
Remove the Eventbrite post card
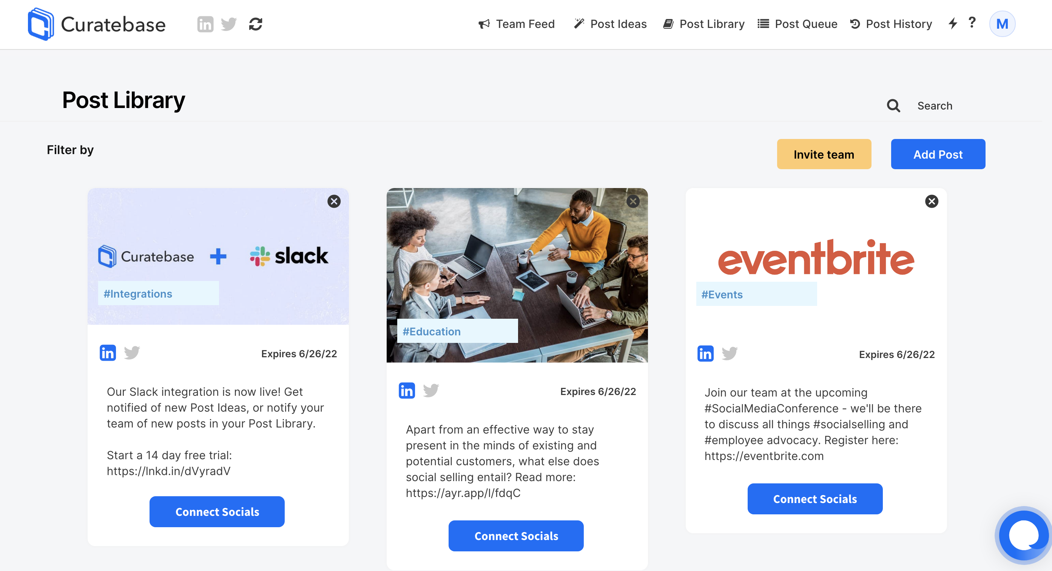click(x=932, y=201)
